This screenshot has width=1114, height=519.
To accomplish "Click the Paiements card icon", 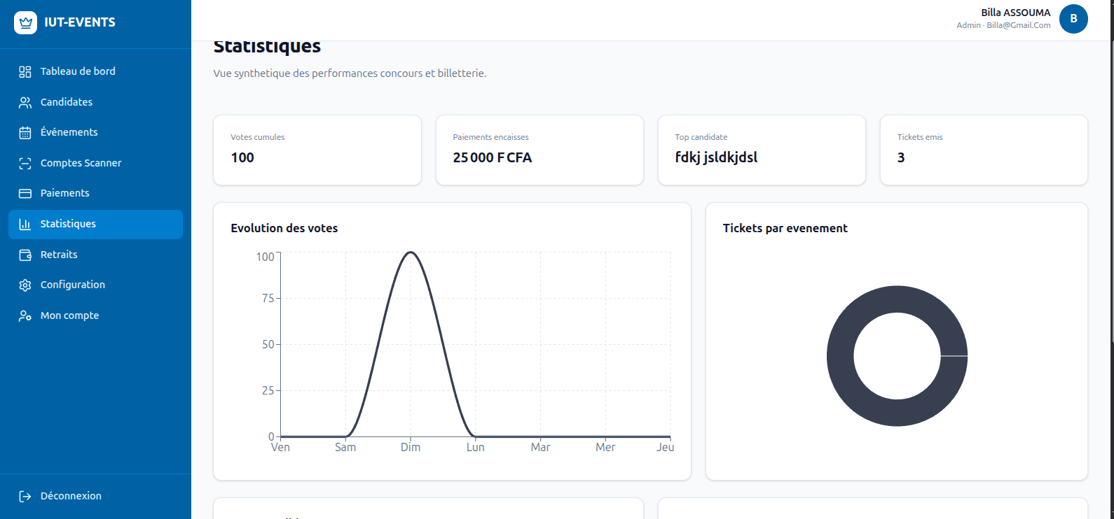I will pyautogui.click(x=25, y=193).
